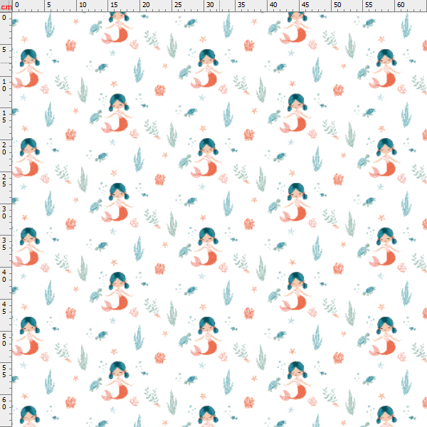
Task: Click the 55 mark on horizontal ruler
Action: 369,5
